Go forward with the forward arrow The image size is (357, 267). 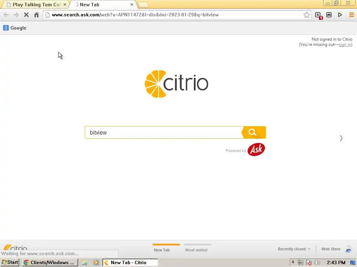point(16,15)
